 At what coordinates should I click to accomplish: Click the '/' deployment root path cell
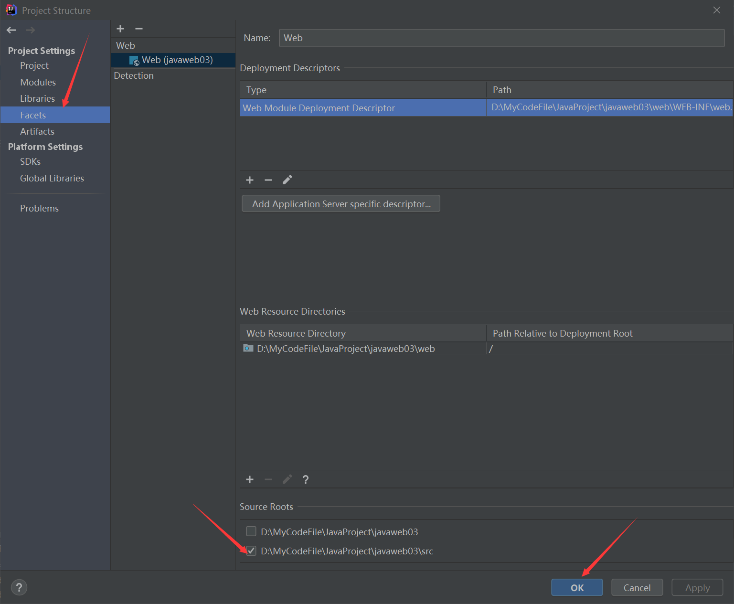tap(610, 349)
